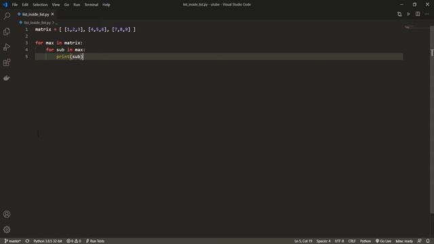Open the Accounts menu
This screenshot has height=244, width=434.
click(x=7, y=214)
